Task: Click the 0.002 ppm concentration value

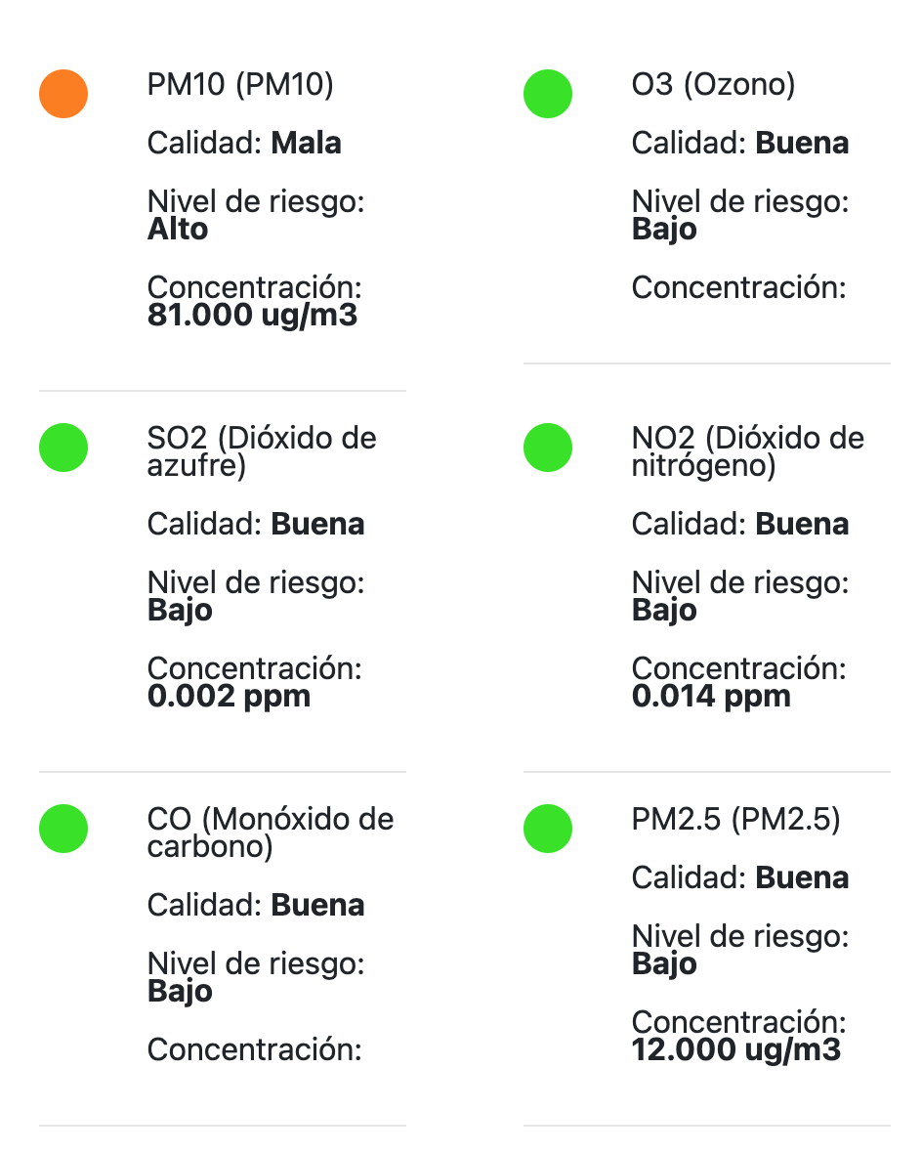Action: (229, 697)
